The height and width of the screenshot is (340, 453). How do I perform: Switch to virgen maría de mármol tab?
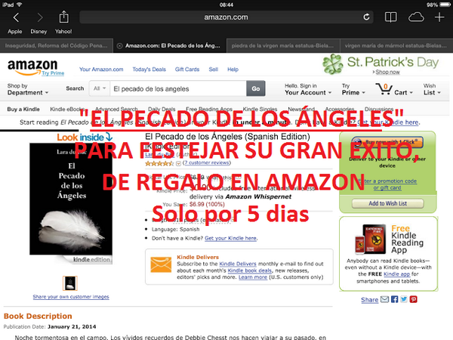(x=396, y=45)
